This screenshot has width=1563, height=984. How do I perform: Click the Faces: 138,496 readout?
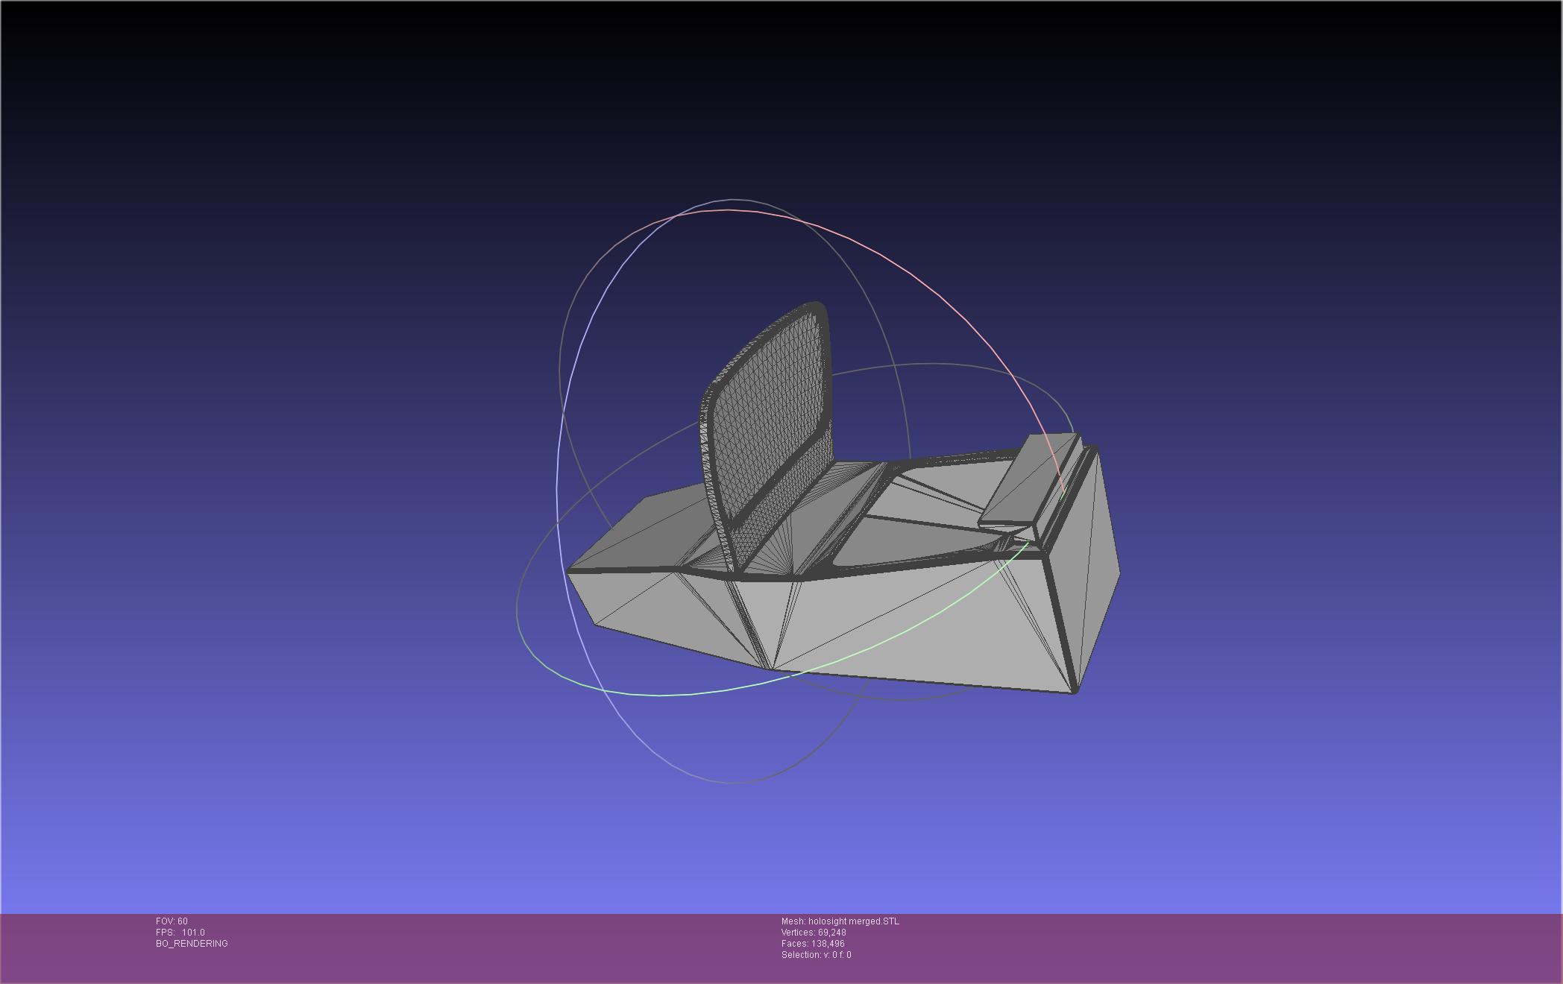point(812,944)
